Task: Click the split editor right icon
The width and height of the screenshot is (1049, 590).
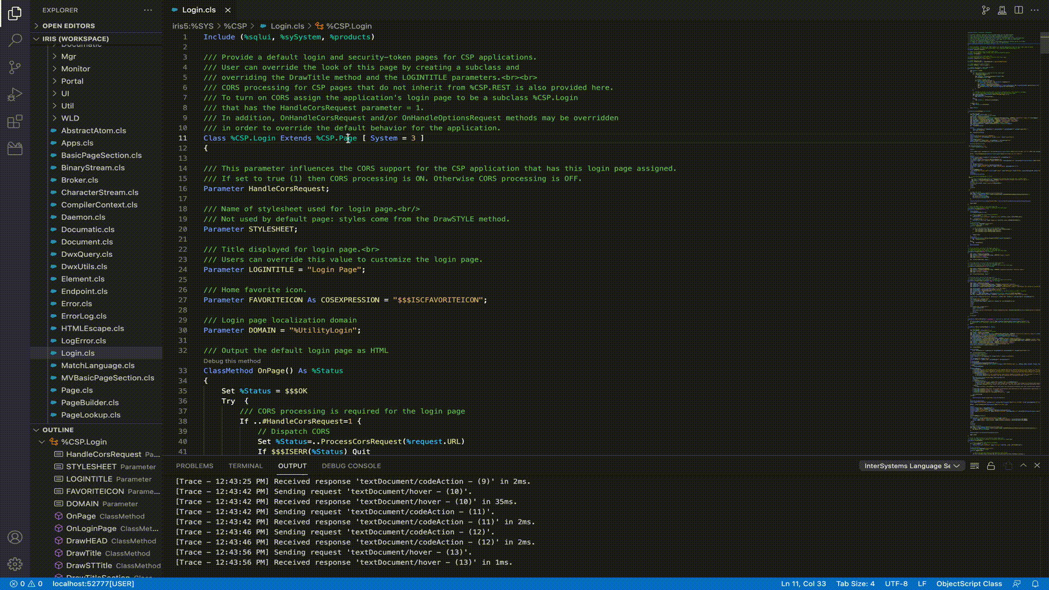Action: [x=1018, y=10]
